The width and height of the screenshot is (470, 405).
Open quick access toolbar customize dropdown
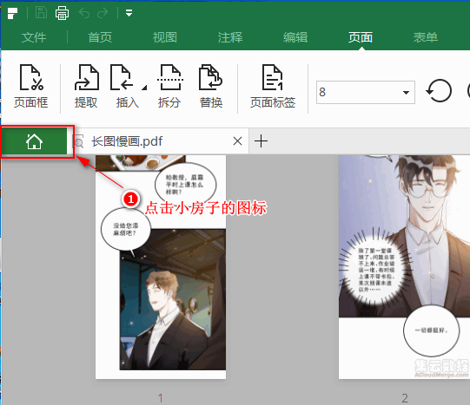pyautogui.click(x=129, y=13)
